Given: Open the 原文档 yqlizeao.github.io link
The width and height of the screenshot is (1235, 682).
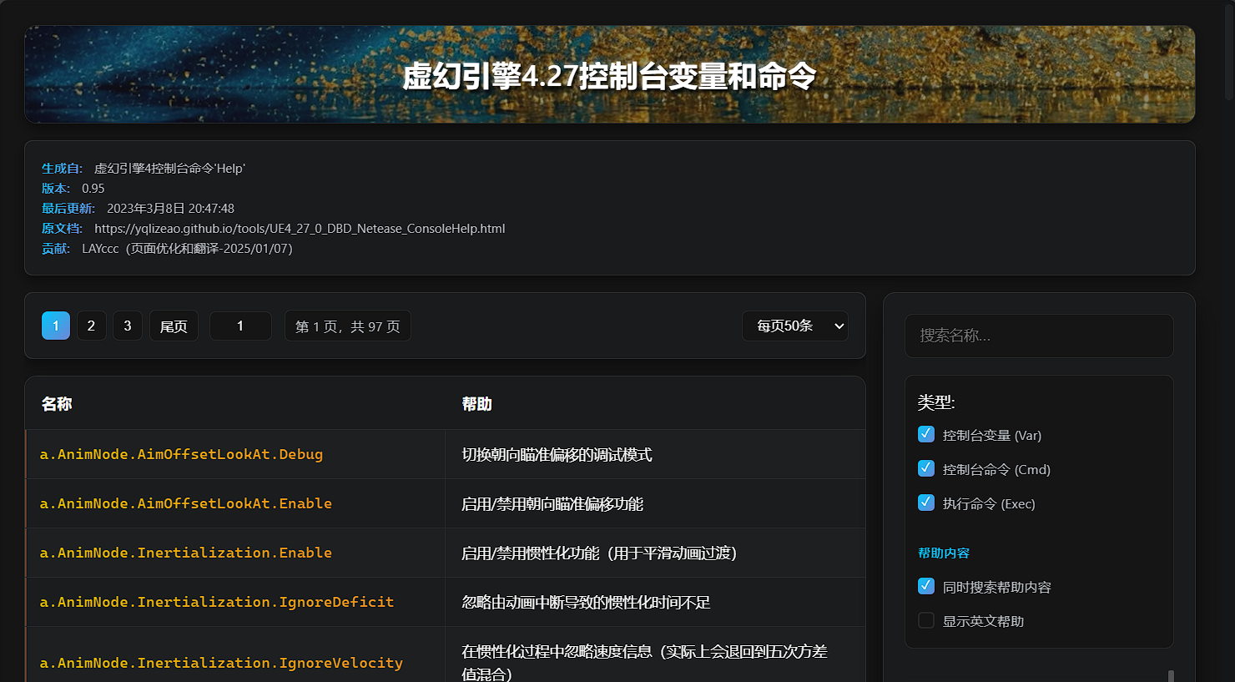Looking at the screenshot, I should tap(300, 228).
